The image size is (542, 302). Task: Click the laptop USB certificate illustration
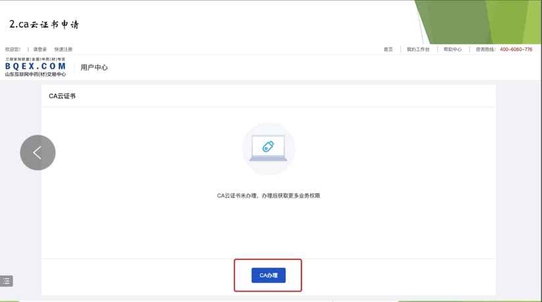(268, 148)
